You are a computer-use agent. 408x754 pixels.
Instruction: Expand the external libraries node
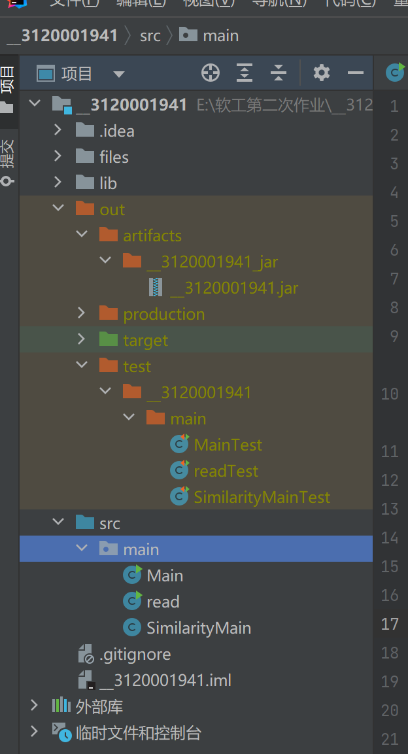[x=35, y=706]
